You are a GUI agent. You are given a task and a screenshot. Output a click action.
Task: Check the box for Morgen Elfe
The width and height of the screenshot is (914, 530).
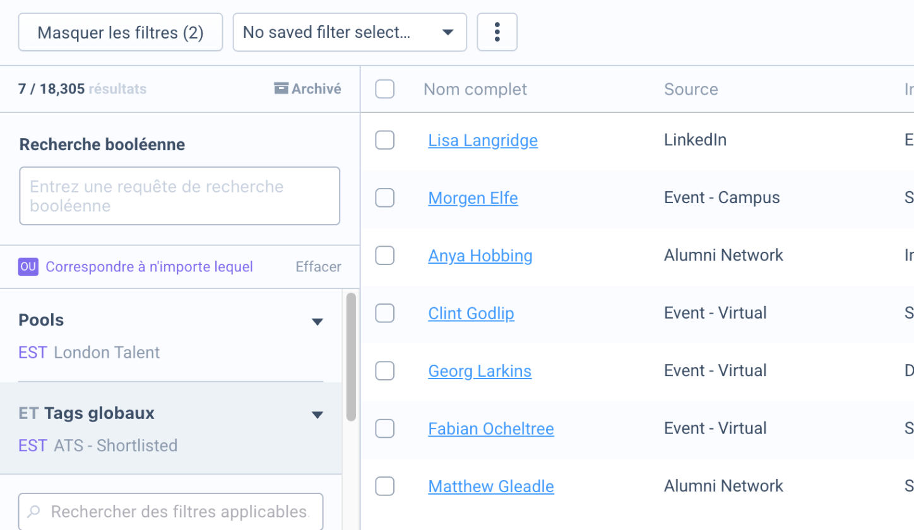[x=385, y=198]
